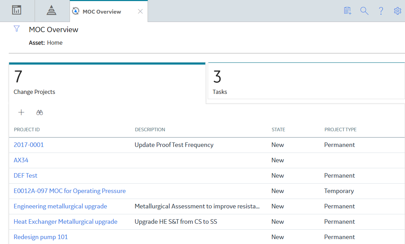Select the 3 Tasks card
The height and width of the screenshot is (244, 405).
pos(306,81)
